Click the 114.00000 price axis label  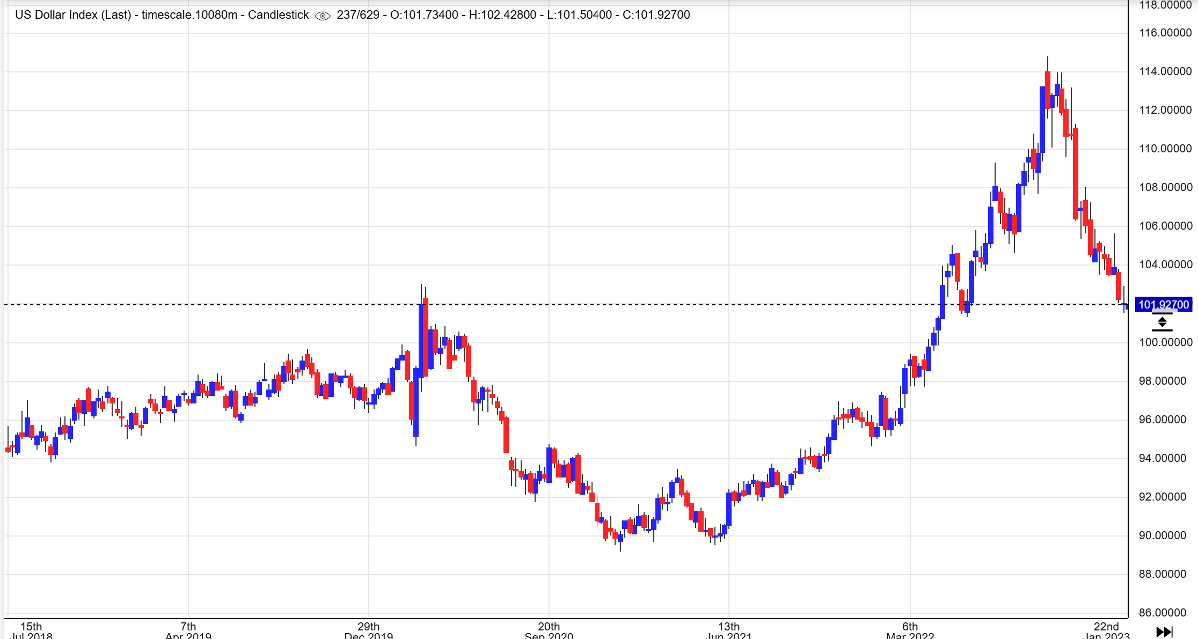point(1165,71)
